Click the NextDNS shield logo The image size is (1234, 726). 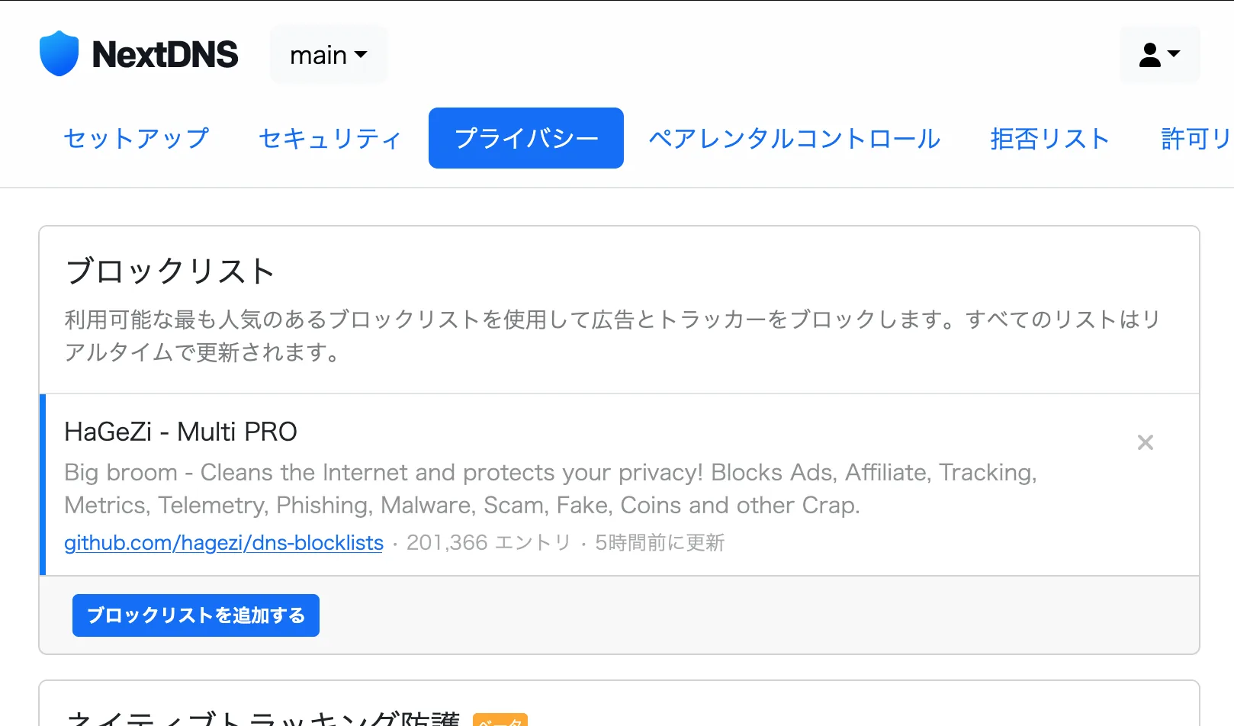point(59,54)
